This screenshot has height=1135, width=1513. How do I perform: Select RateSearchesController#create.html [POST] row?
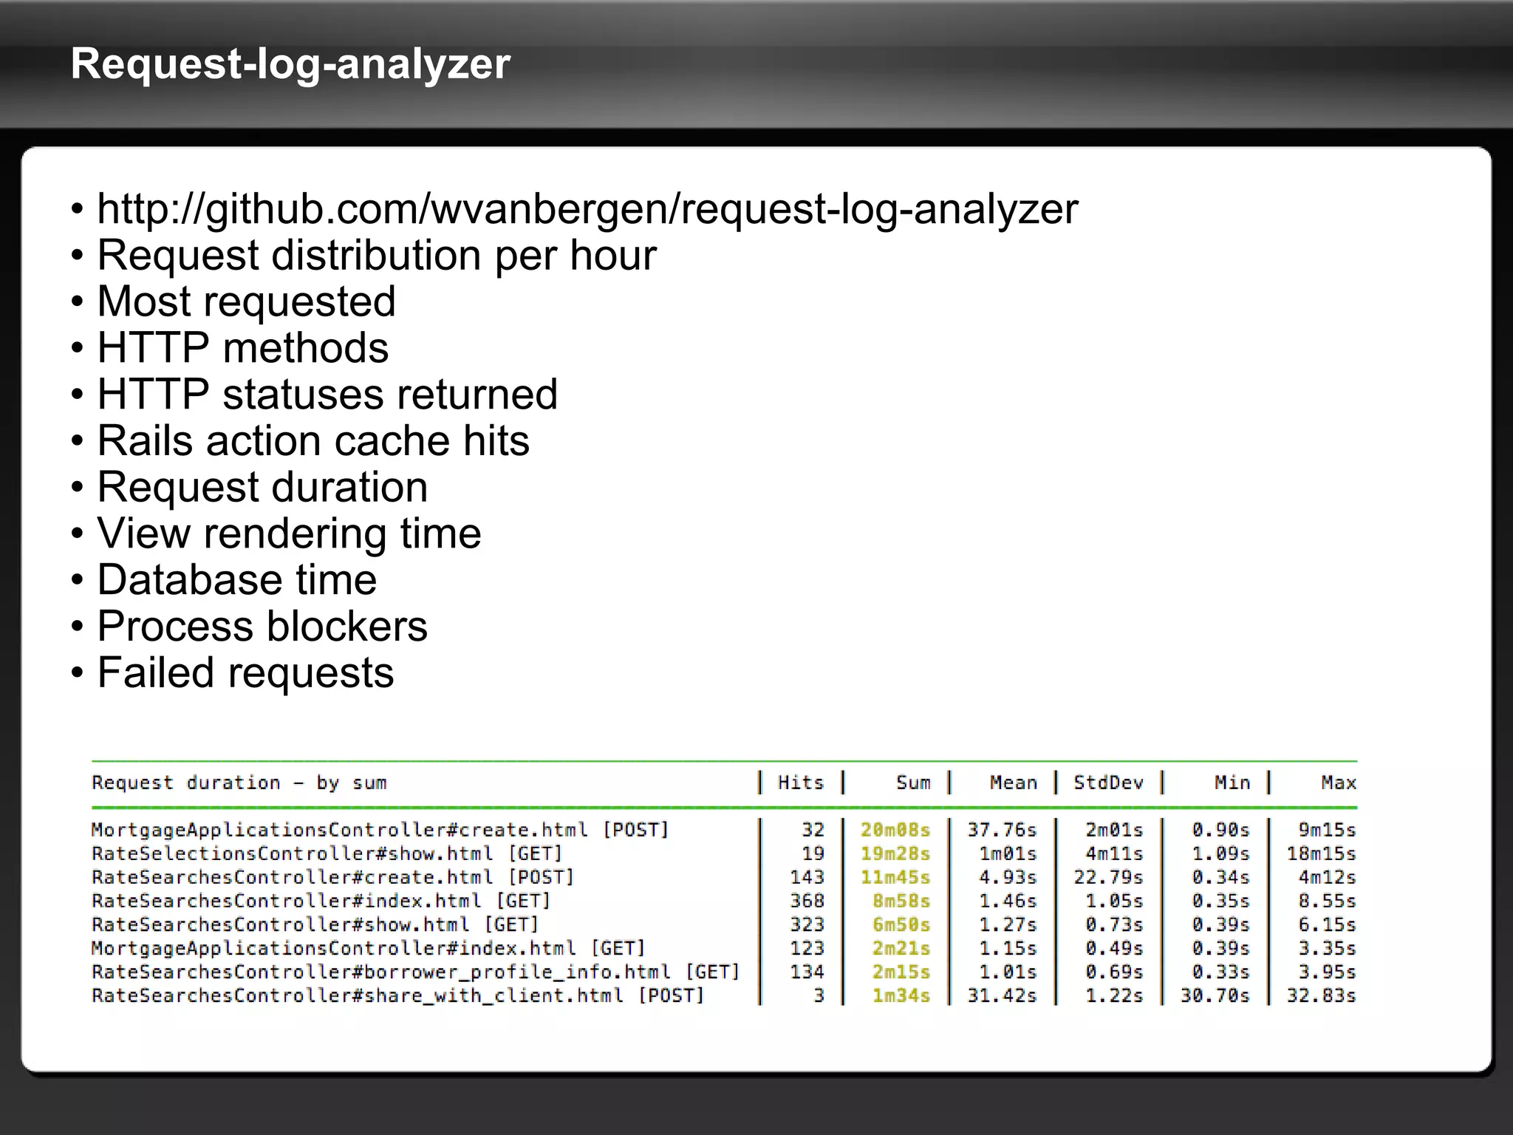click(x=724, y=877)
